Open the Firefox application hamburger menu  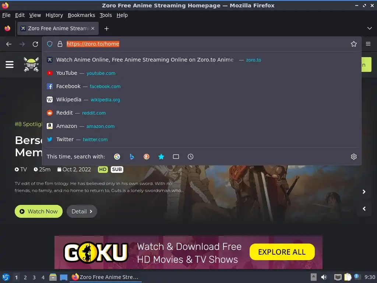point(368,44)
